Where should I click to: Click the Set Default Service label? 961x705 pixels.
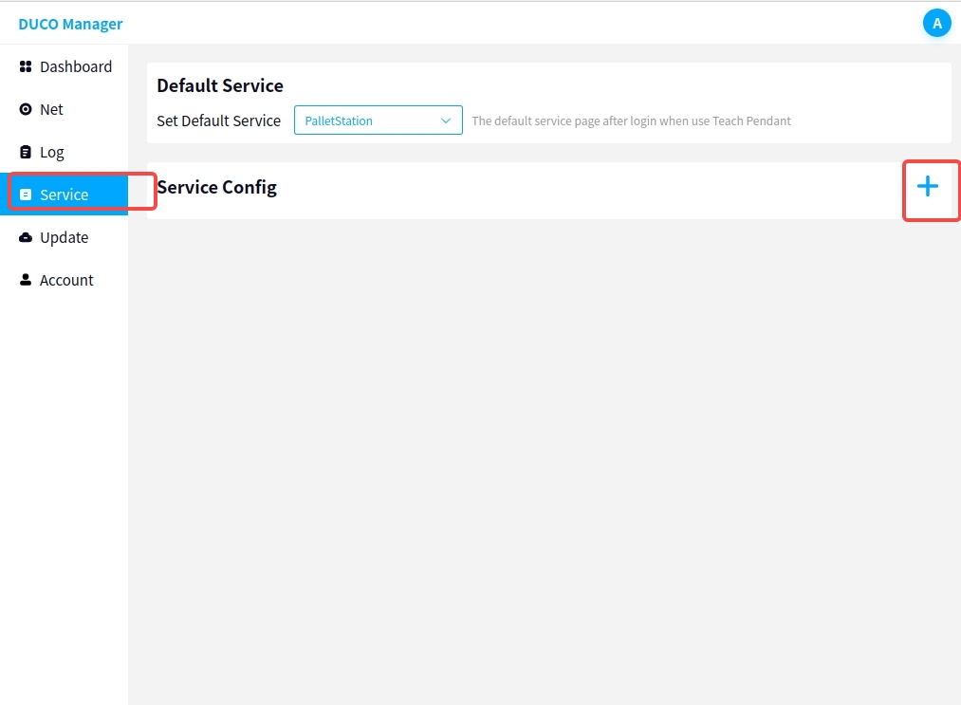pyautogui.click(x=218, y=121)
